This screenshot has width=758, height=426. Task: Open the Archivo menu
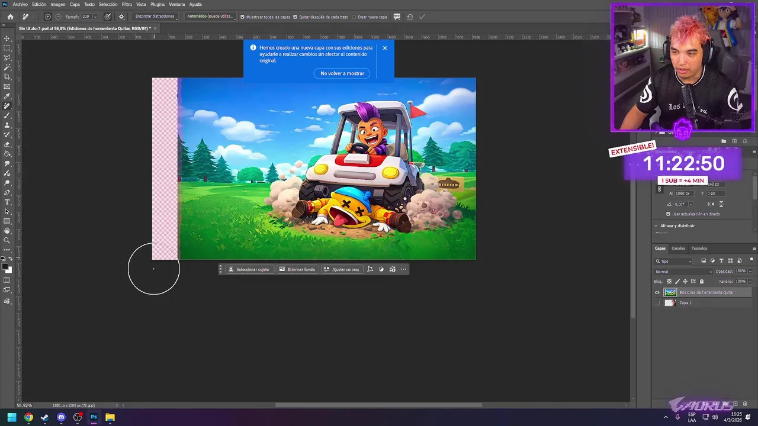click(20, 4)
